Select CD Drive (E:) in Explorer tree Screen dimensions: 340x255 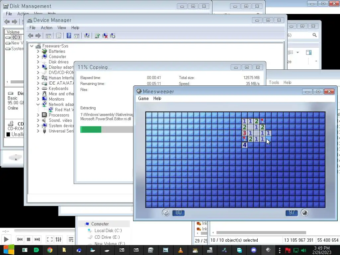coord(107,237)
